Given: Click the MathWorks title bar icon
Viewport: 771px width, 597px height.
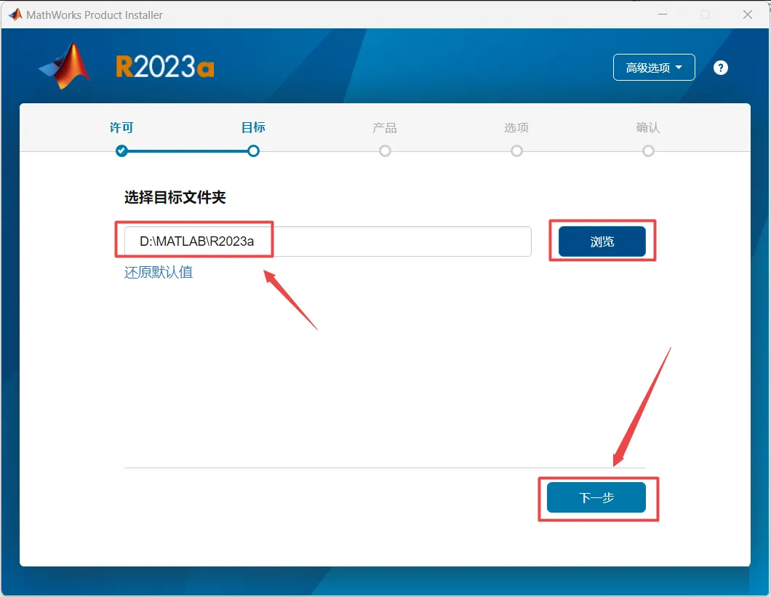Looking at the screenshot, I should point(15,15).
